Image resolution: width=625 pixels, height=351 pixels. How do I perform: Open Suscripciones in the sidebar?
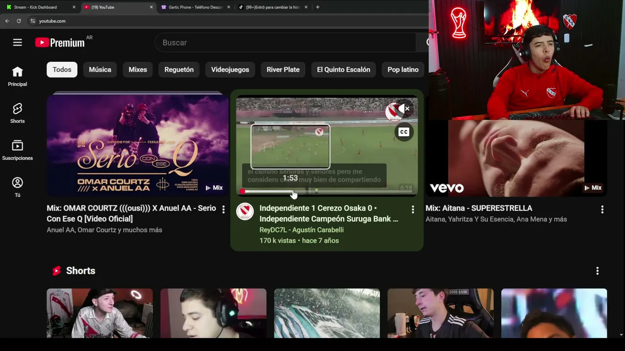[18, 151]
